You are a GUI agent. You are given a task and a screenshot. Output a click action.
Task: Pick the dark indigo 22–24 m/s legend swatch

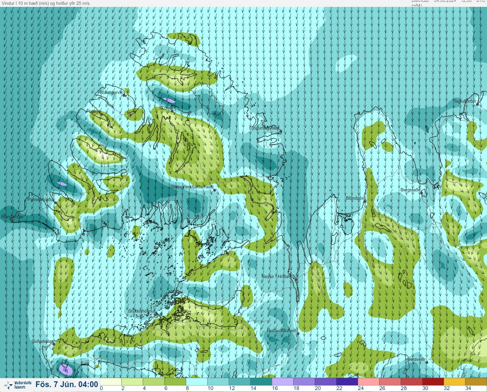pos(347,381)
